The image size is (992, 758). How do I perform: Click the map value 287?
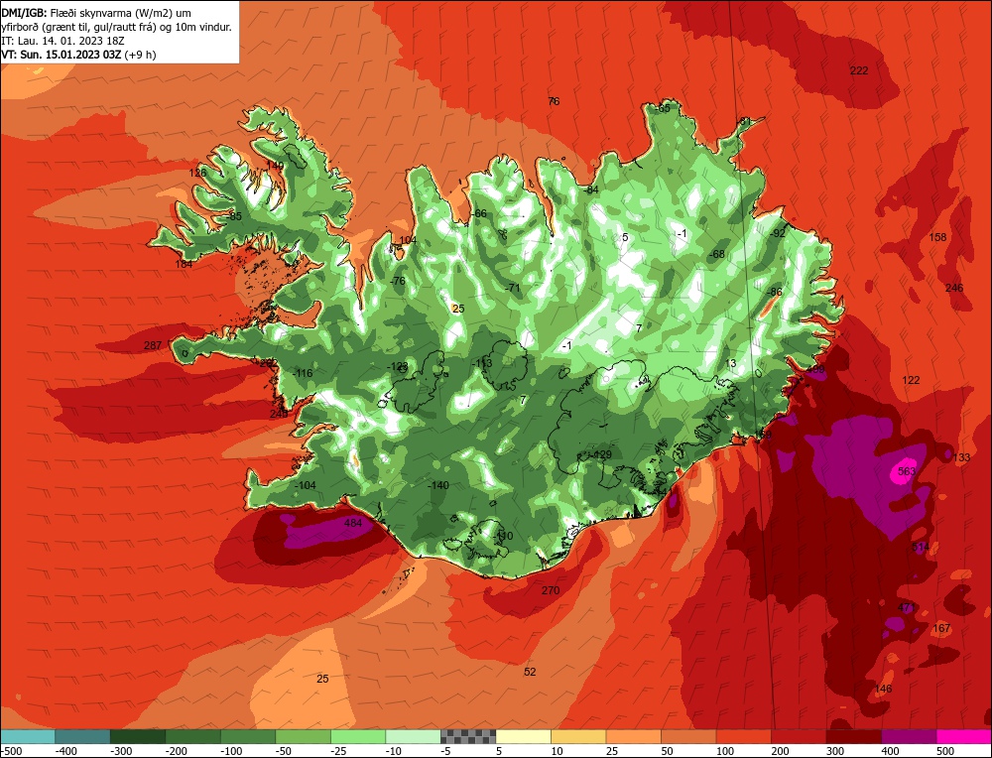coord(153,345)
